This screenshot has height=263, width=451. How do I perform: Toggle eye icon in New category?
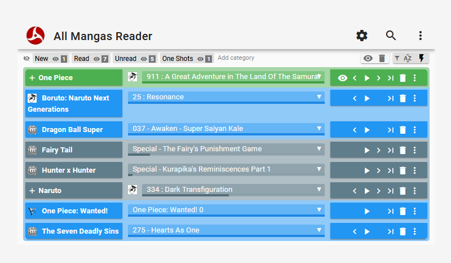[55, 59]
